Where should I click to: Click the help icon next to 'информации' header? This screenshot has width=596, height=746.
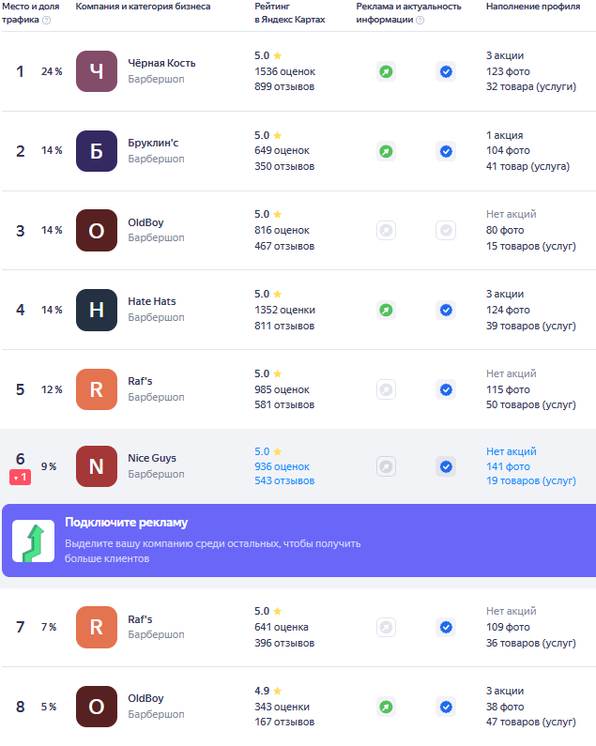[420, 20]
